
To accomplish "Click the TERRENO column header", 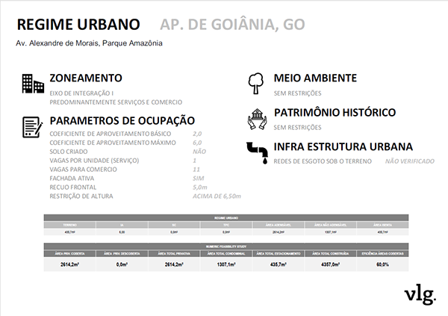I will tap(69, 225).
